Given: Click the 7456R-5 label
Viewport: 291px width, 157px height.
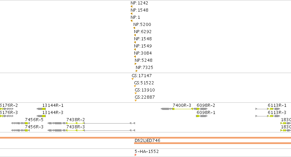Looking at the screenshot, I should (34, 120).
